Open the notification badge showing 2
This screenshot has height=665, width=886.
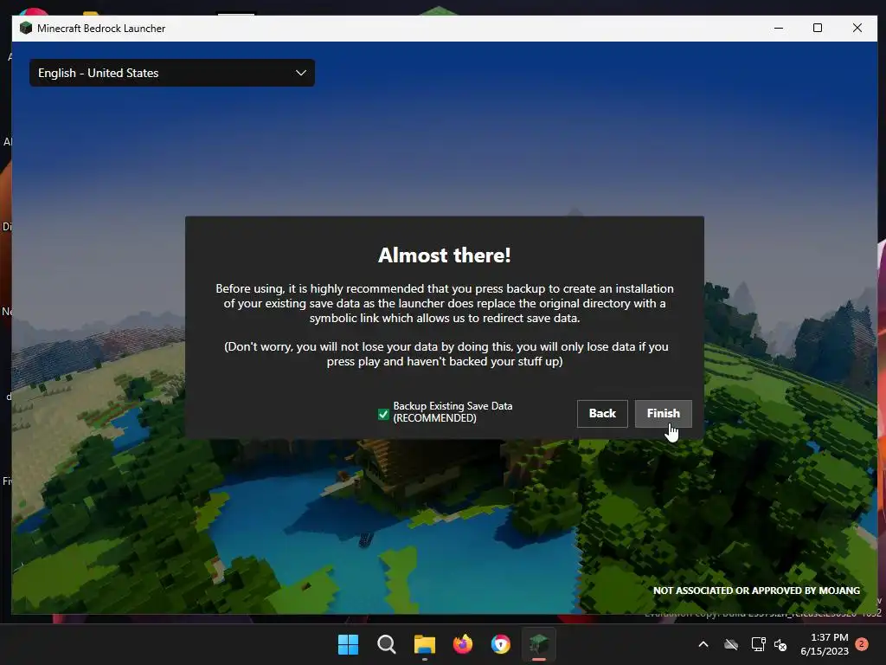(x=862, y=644)
